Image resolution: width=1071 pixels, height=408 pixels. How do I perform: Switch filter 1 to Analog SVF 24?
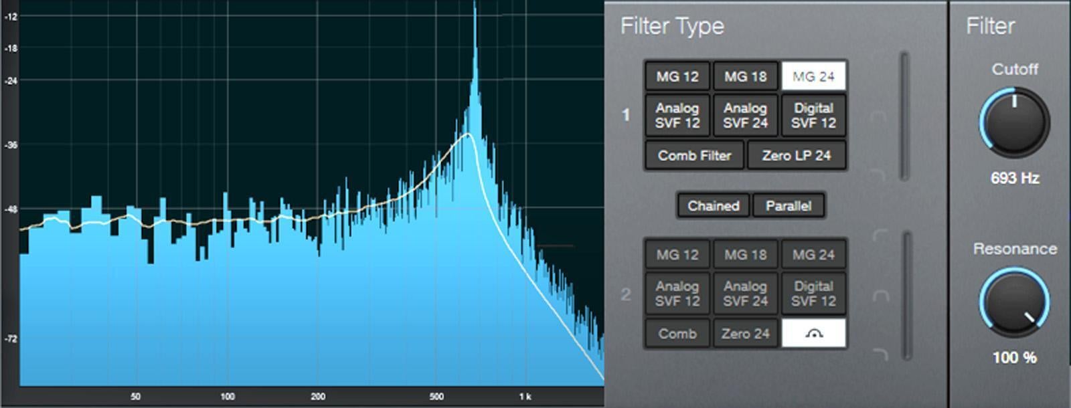tap(746, 116)
